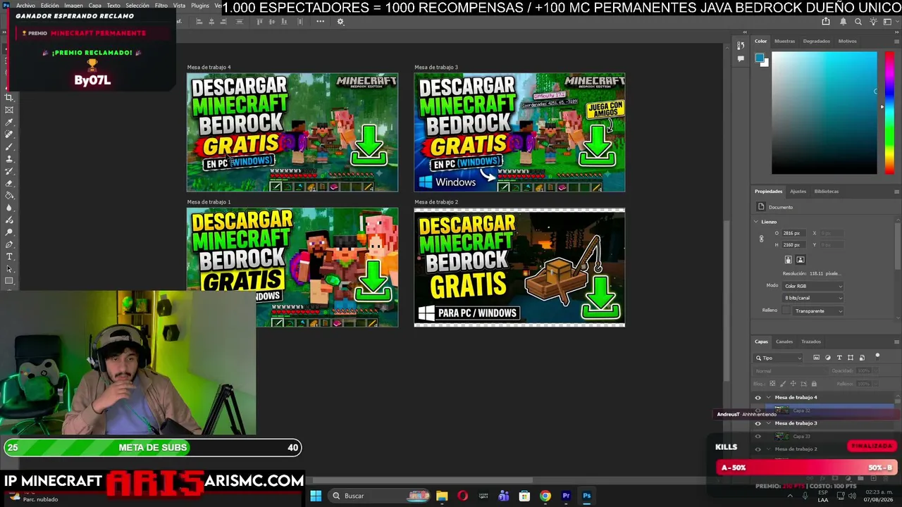Switch to the Muestras tab
Screen dimensions: 902x507
click(x=784, y=41)
